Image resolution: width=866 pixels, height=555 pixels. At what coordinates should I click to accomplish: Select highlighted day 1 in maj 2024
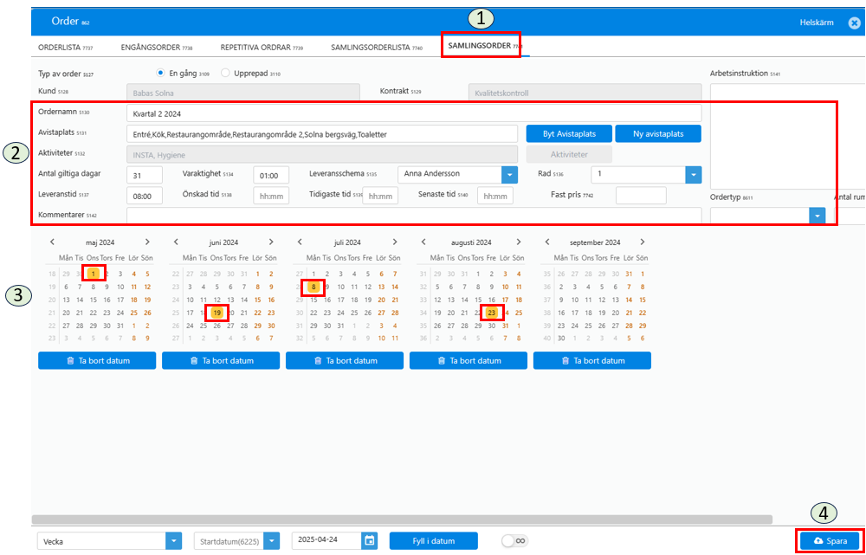(94, 273)
